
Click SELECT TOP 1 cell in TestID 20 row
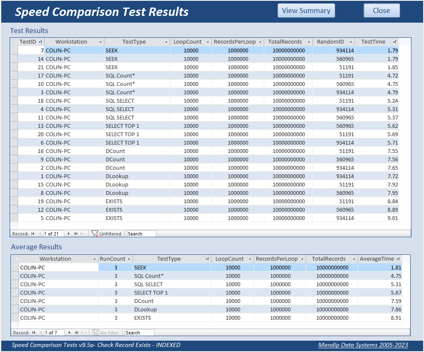point(137,134)
